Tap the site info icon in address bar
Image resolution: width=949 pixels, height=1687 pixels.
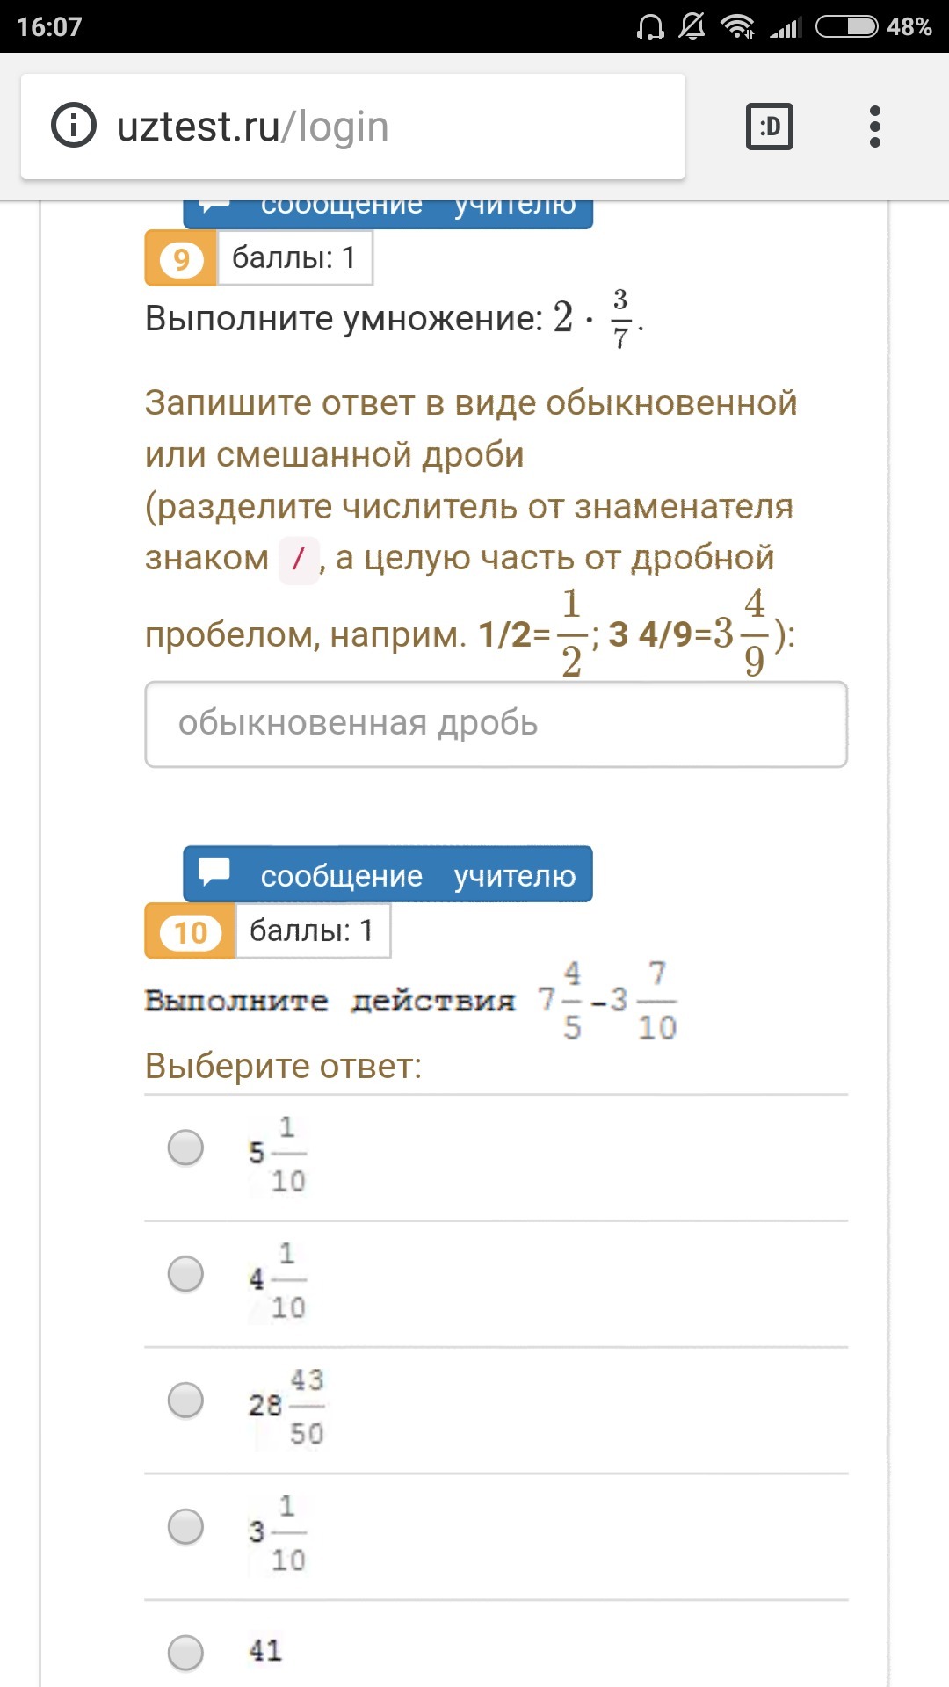74,126
